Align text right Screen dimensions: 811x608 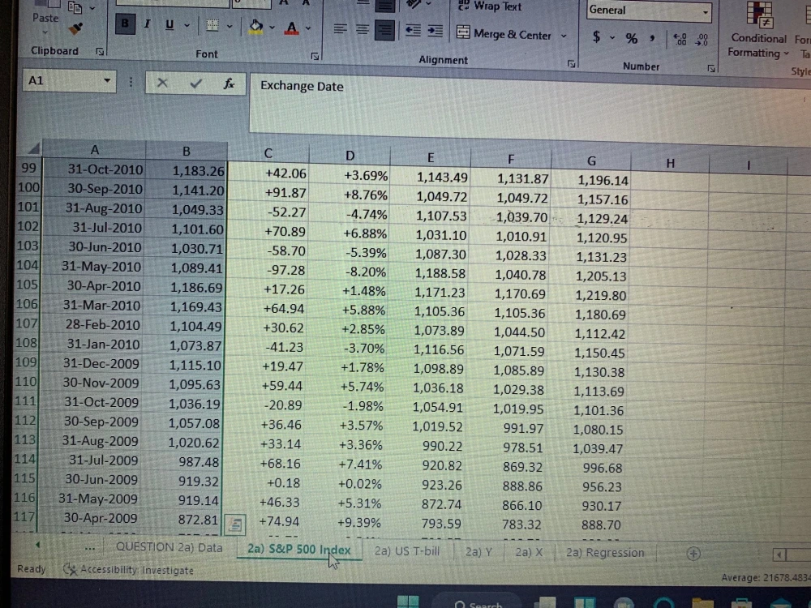coord(384,30)
